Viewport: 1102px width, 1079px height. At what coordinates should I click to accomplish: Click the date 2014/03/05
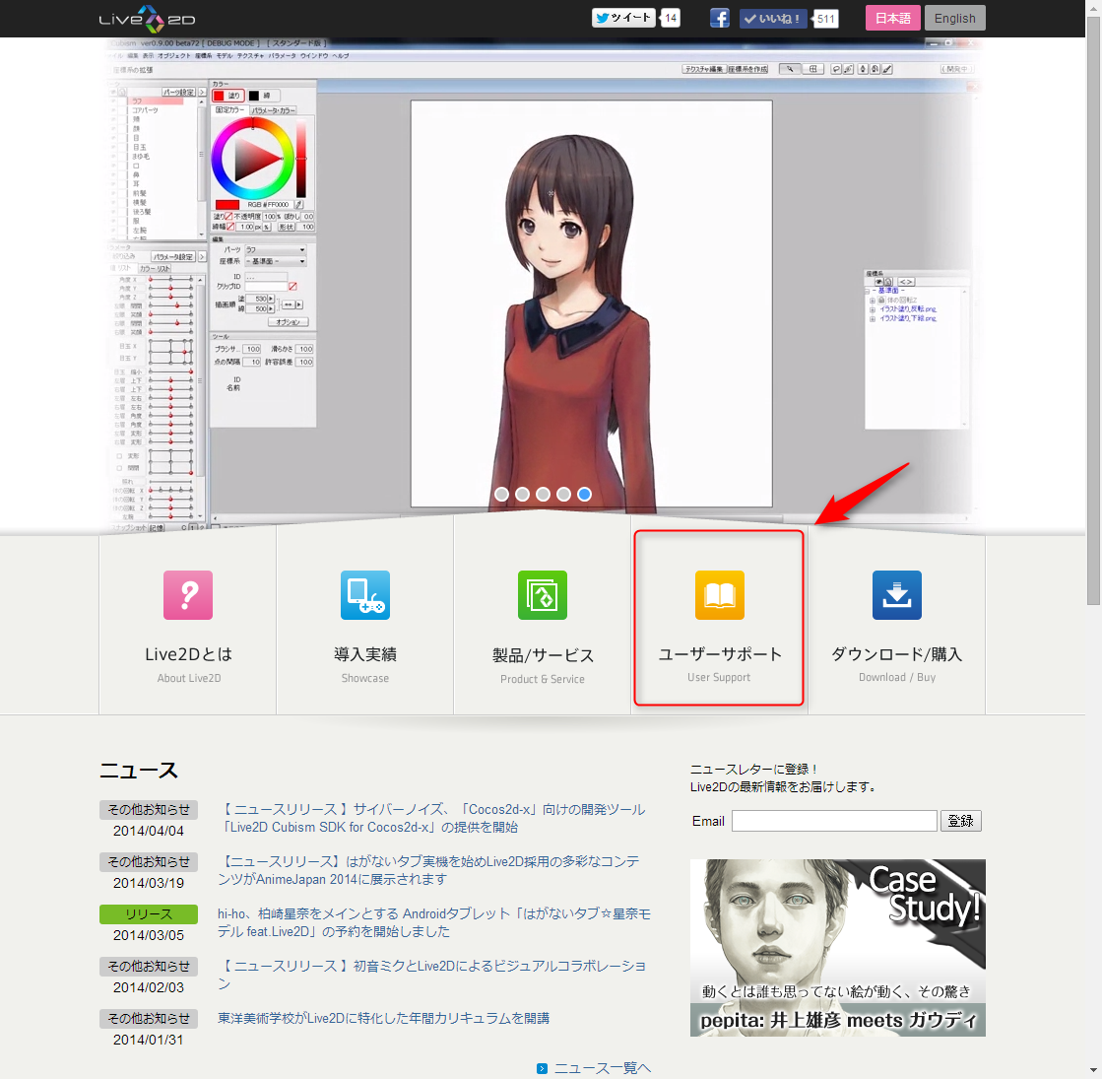[149, 935]
